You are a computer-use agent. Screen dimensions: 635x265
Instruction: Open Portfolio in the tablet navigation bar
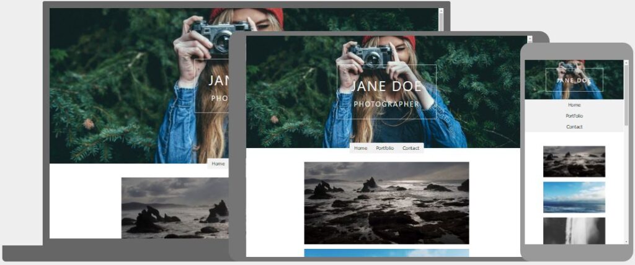pyautogui.click(x=384, y=148)
